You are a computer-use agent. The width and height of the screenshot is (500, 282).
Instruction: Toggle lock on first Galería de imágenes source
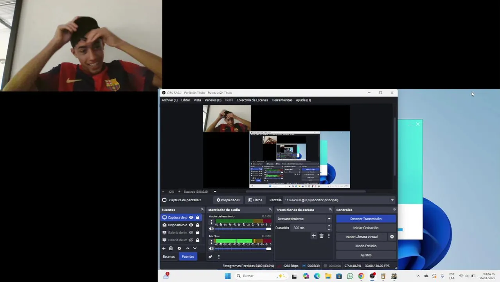coord(198,233)
